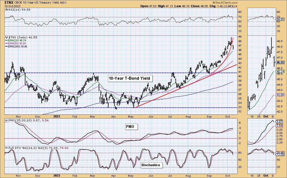Viewport: 287px width, 178px height.
Task: Click the purple EMA(50) line swatch
Action: point(6,44)
